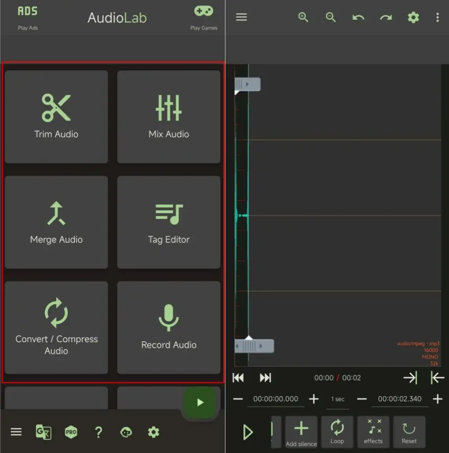Tap the audio/mpeg - mp3 info text
This screenshot has width=449, height=453.
(x=418, y=344)
